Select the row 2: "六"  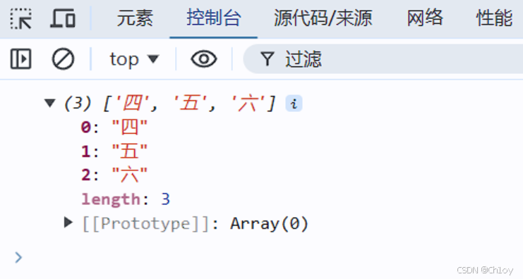(x=114, y=175)
